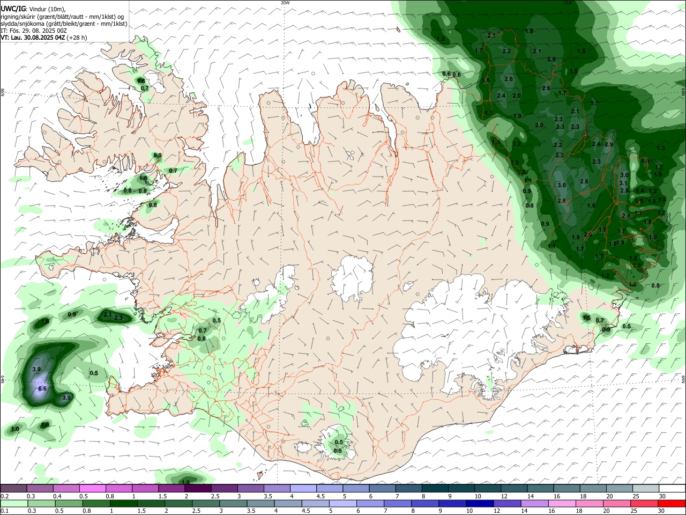
Task: Click the 8–9 blue swatch, bottom legend row
Action: pos(426,503)
